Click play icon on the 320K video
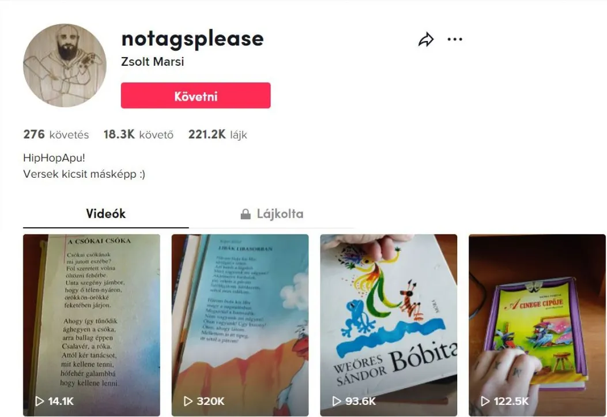Image resolution: width=607 pixels, height=417 pixels. pos(188,401)
